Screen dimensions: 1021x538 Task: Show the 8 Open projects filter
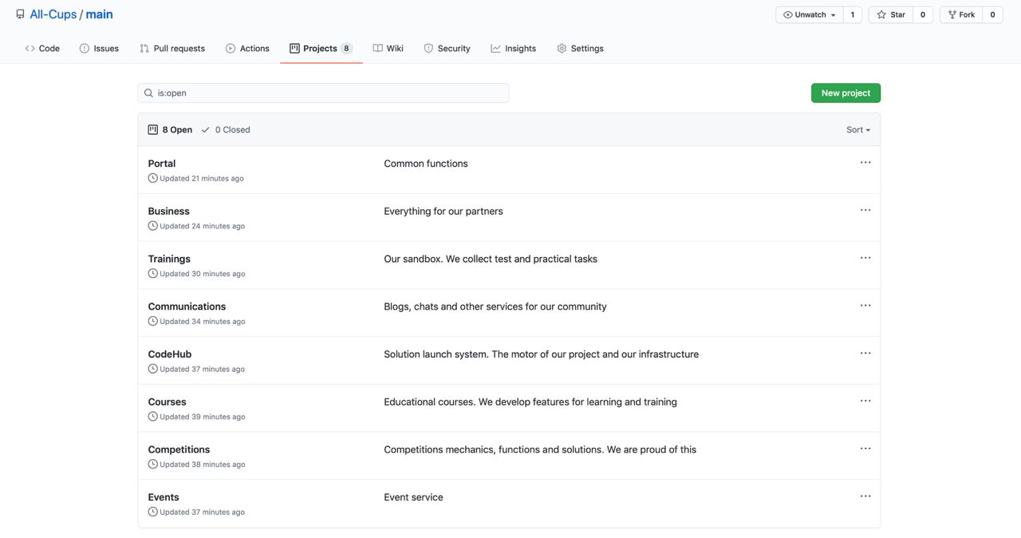[170, 129]
